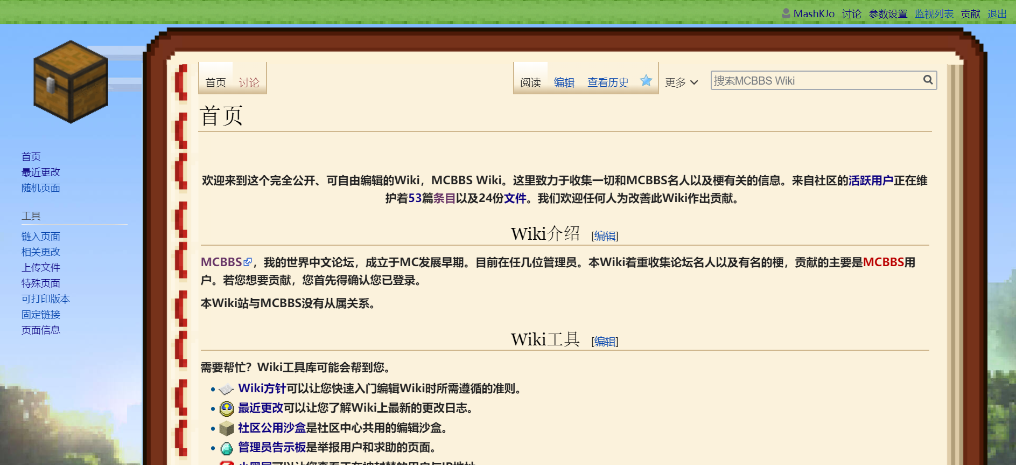This screenshot has height=465, width=1016.
Task: Click the sand block icon beside 社区公用沙盒
Action: 227,428
